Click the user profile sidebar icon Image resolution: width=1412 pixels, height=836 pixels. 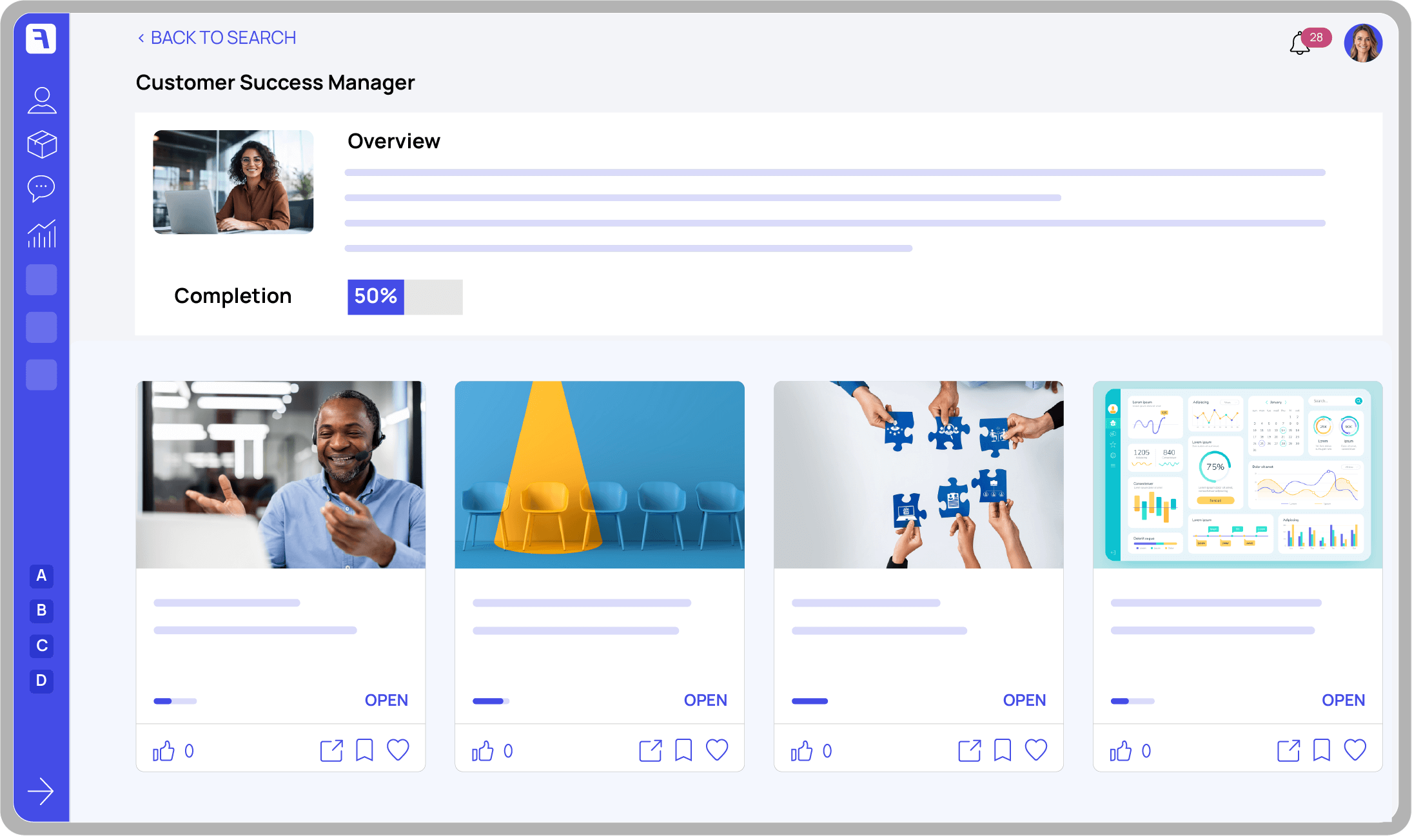[42, 101]
